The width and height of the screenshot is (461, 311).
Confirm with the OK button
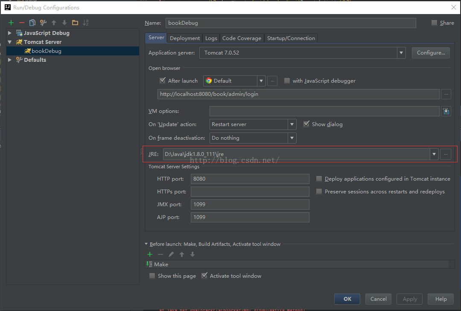347,299
